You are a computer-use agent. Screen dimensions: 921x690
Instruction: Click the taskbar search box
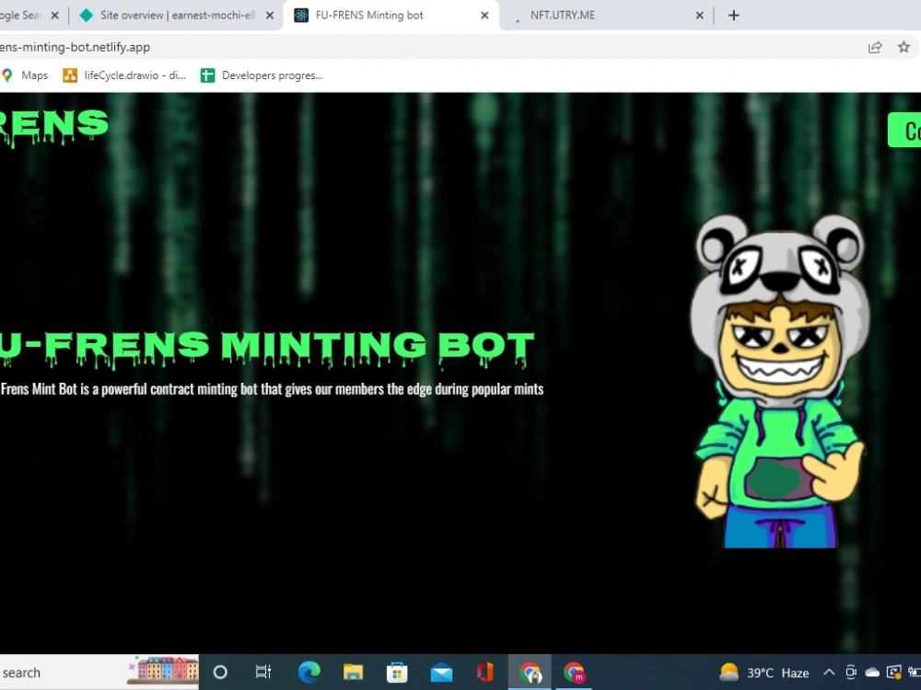(99, 673)
